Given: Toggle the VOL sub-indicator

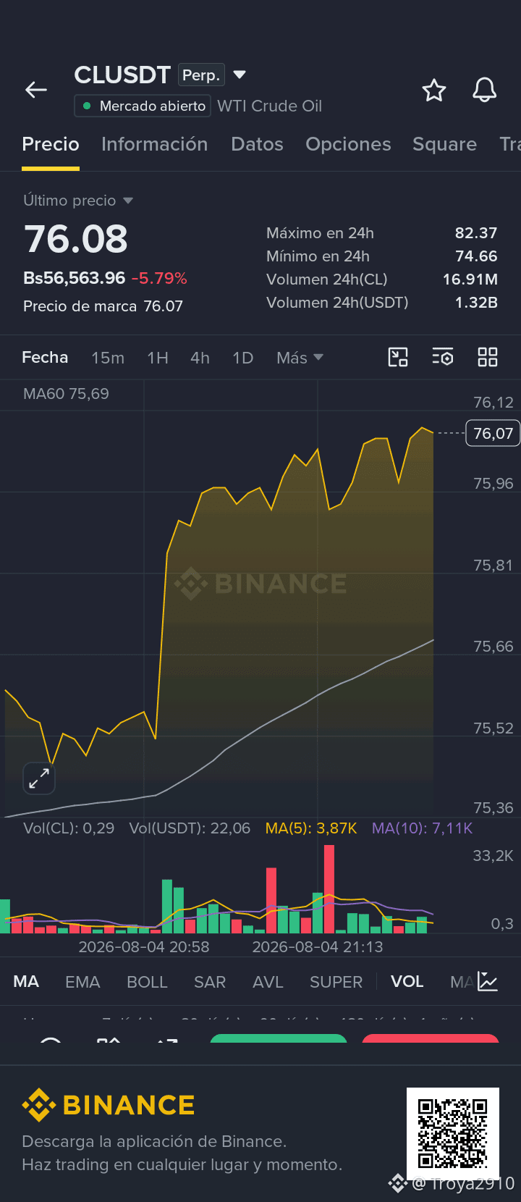Looking at the screenshot, I should click(x=407, y=982).
